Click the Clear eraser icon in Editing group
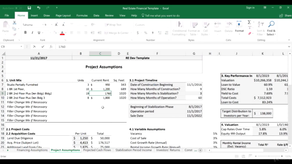292x164 pixels. (x=250, y=33)
